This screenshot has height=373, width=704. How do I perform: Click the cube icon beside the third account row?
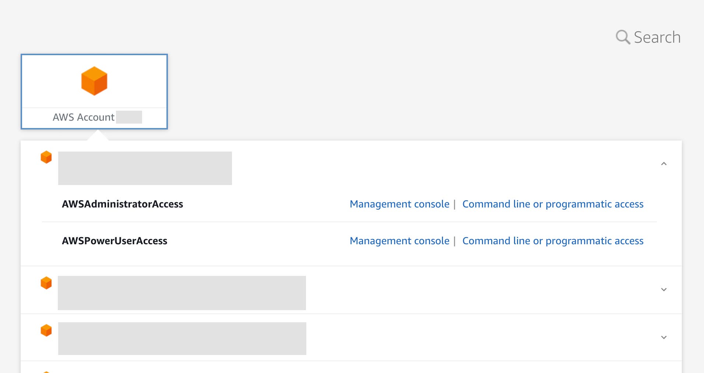pyautogui.click(x=46, y=330)
